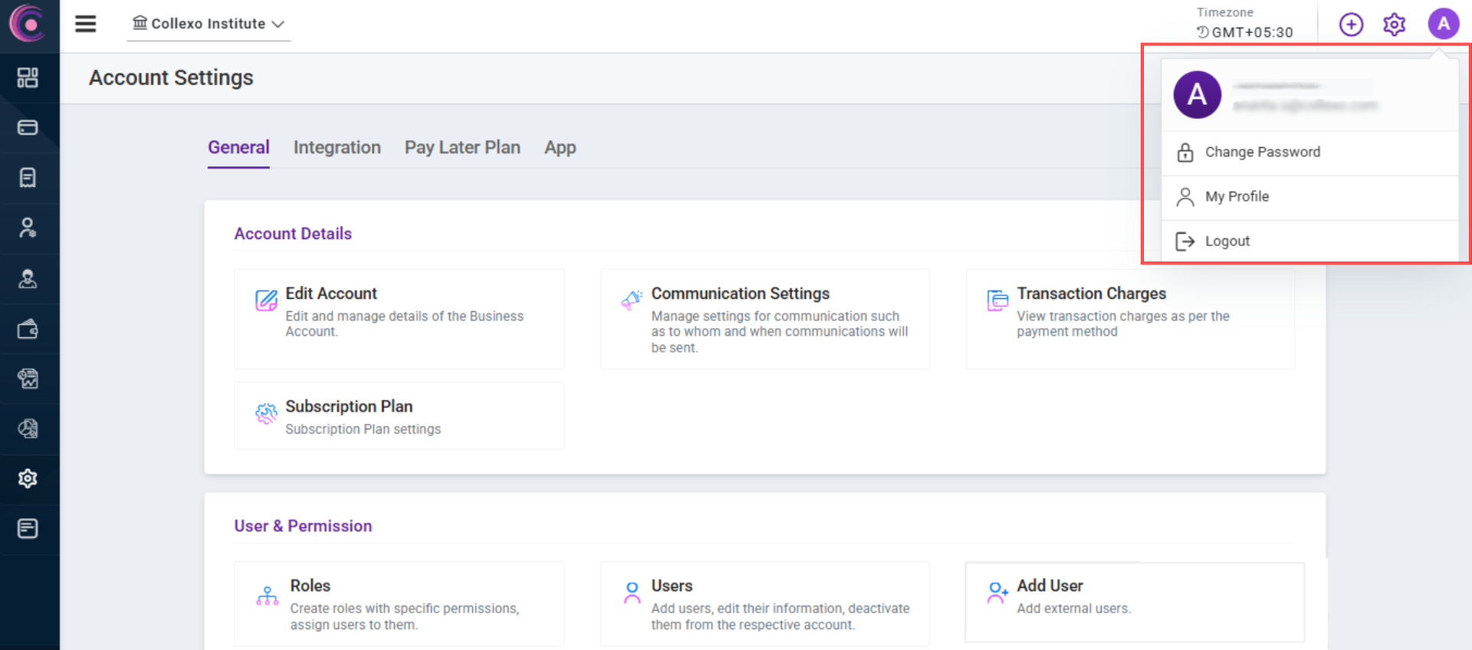This screenshot has width=1472, height=650.
Task: Open Communication Settings card
Action: (x=764, y=318)
